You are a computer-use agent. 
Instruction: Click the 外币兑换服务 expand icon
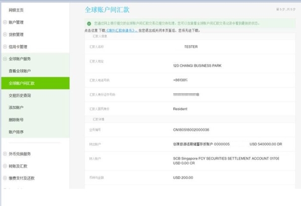click(5, 154)
